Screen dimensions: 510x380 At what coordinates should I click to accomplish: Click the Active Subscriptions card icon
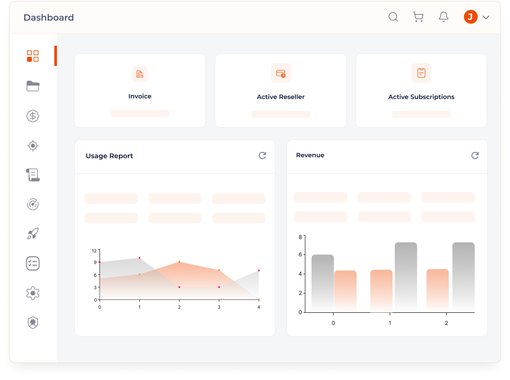[x=422, y=73]
